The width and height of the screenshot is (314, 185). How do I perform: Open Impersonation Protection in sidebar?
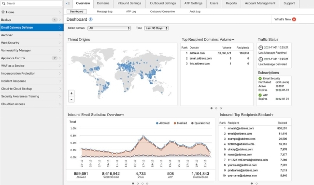pyautogui.click(x=32, y=74)
